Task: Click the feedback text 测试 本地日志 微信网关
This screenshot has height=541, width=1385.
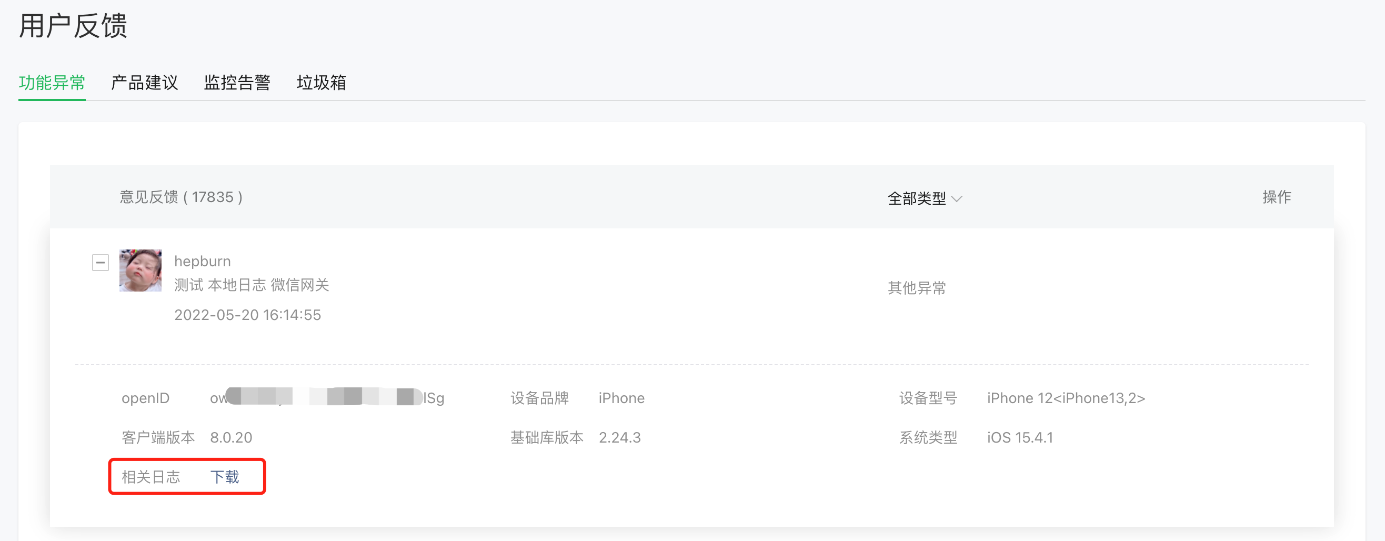Action: (x=252, y=285)
